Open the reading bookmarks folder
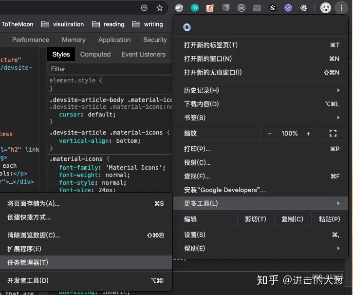Screen dimensions: 353x295 point(108,24)
